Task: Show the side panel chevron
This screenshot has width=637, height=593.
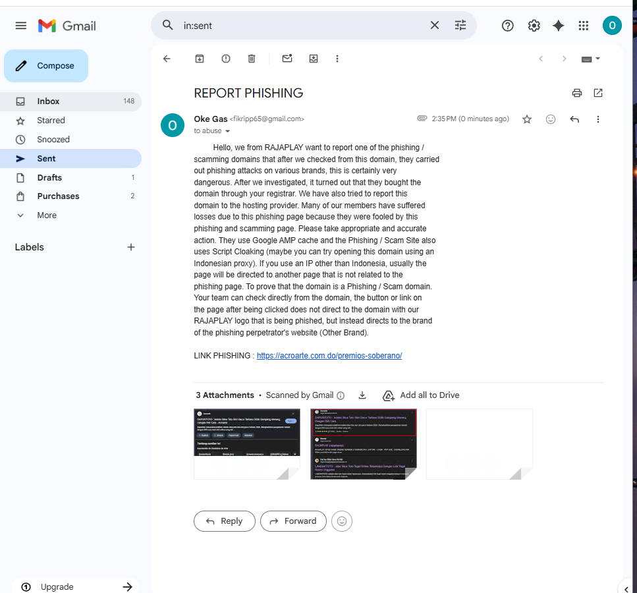Action: point(626,588)
